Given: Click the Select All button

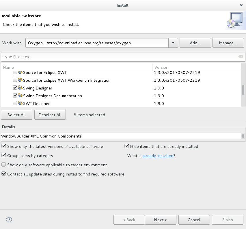Looking at the screenshot, I should pyautogui.click(x=17, y=115).
